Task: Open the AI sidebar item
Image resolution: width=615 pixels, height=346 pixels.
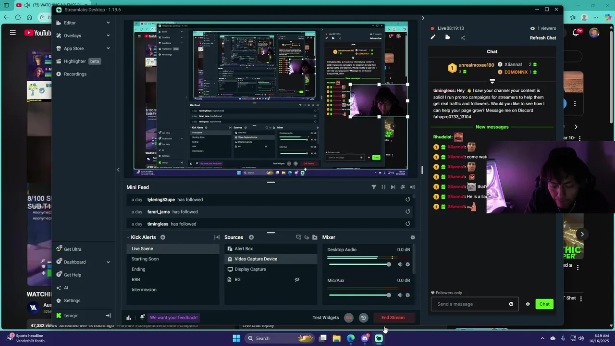Action: click(66, 288)
